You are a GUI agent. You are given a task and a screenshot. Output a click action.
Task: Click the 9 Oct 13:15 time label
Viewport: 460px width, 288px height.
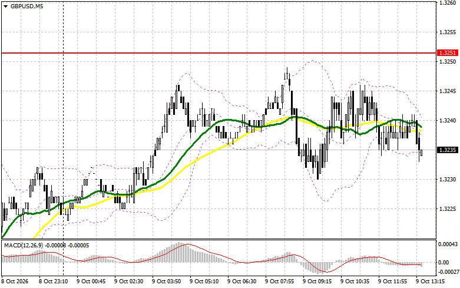coord(431,282)
